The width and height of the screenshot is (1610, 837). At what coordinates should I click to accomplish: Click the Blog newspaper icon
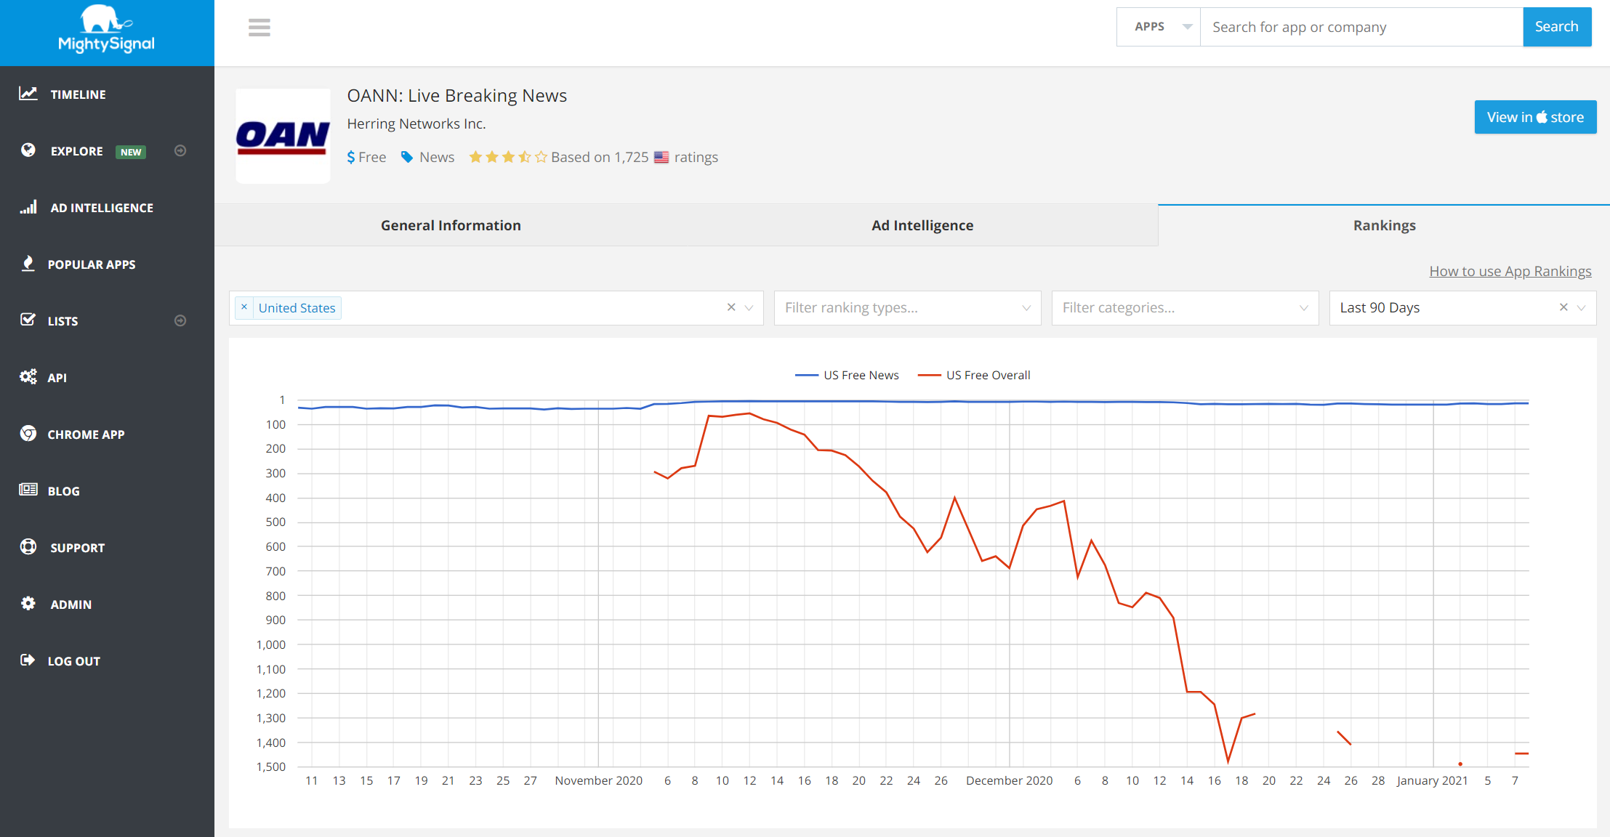click(x=28, y=490)
